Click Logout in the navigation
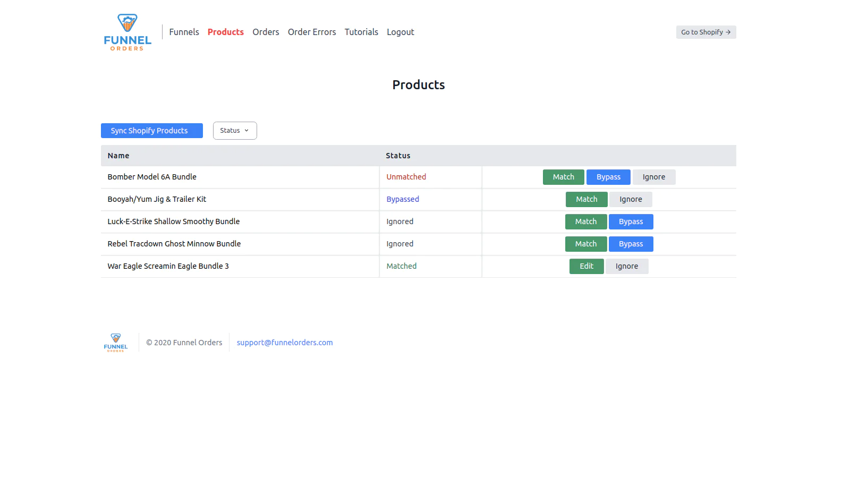This screenshot has height=478, width=850. coord(401,32)
